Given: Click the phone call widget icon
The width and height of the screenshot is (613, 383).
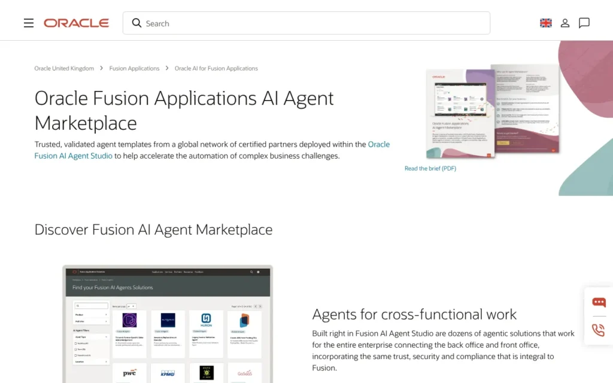Looking at the screenshot, I should click(x=598, y=330).
